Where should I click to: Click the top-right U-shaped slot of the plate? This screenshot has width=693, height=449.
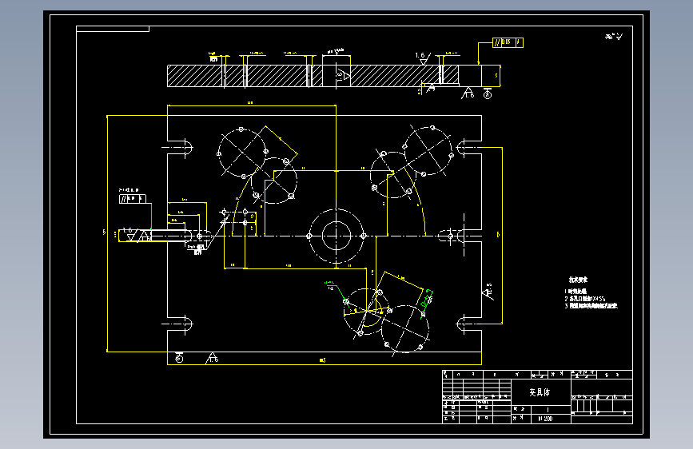[468, 147]
